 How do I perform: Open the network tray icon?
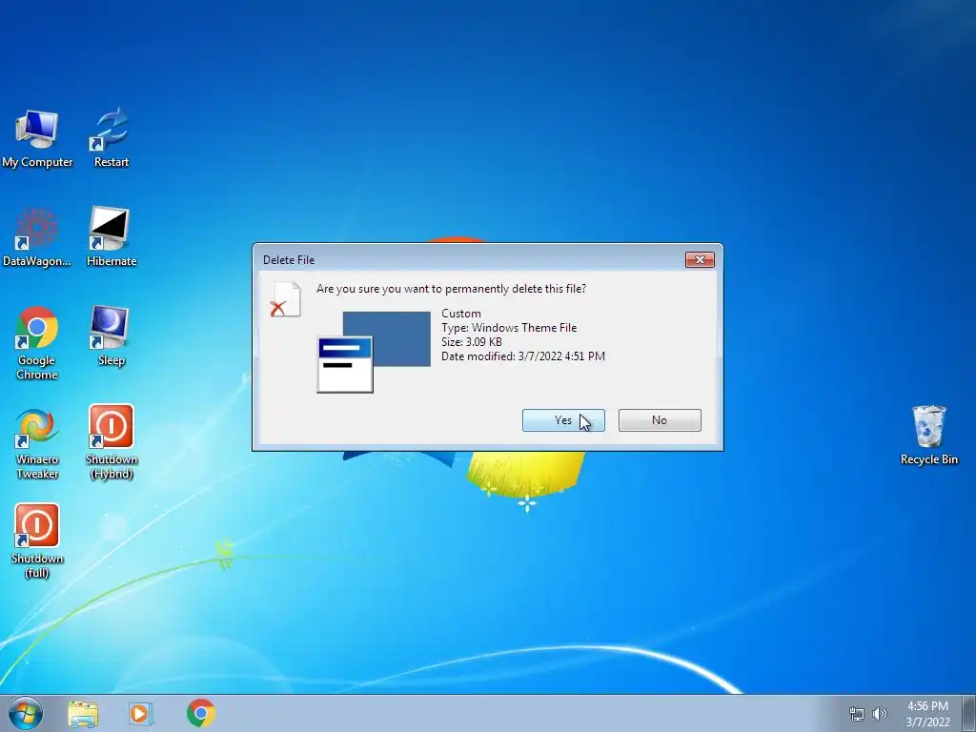tap(857, 714)
